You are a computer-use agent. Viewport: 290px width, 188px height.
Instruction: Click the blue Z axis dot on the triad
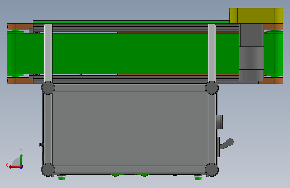pos(22,167)
